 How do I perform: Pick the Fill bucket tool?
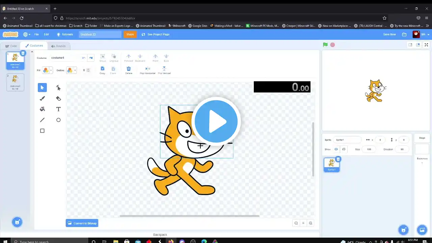coord(42,109)
